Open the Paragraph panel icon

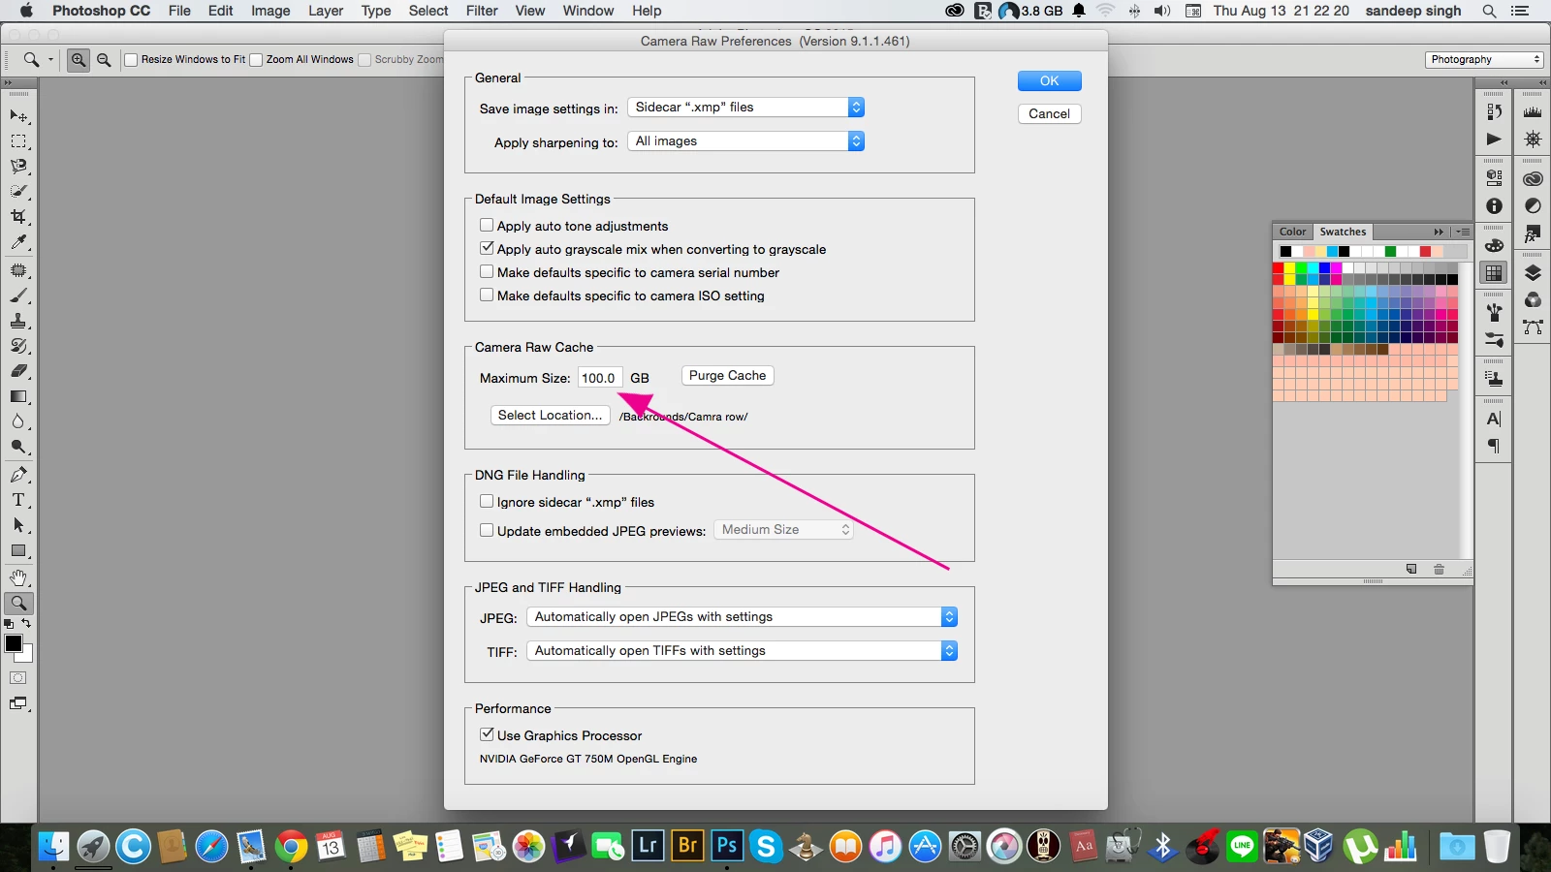coord(1494,447)
